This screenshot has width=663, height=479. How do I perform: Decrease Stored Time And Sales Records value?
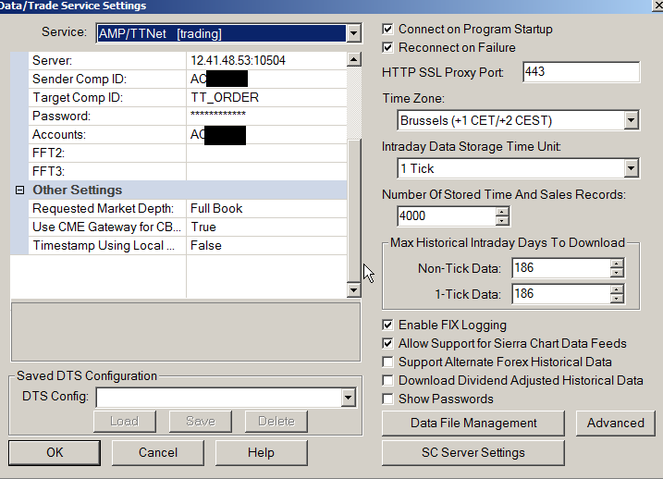[x=502, y=221]
